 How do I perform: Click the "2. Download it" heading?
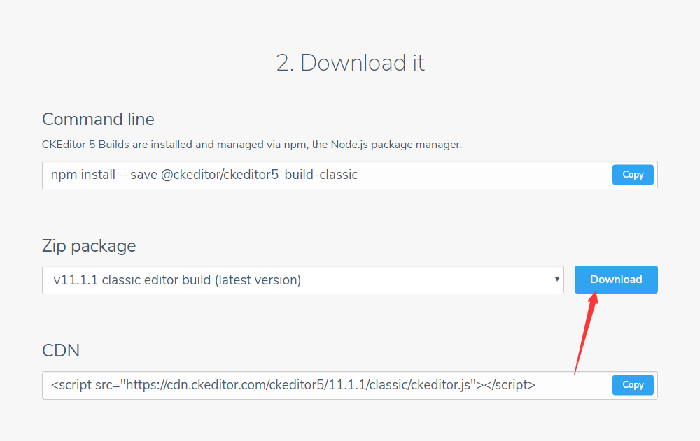(x=351, y=62)
